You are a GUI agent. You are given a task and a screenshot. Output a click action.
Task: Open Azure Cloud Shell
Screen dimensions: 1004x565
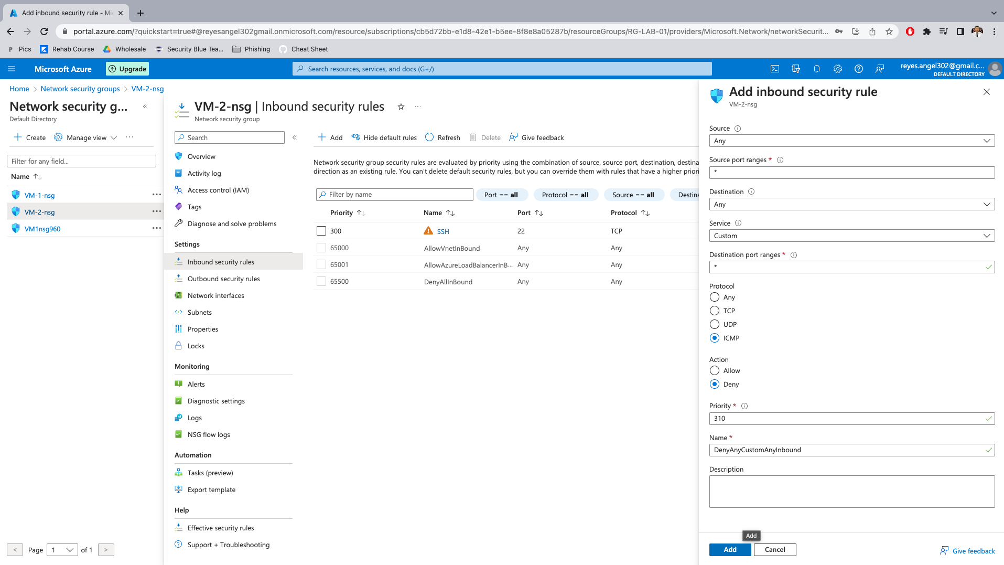point(774,69)
